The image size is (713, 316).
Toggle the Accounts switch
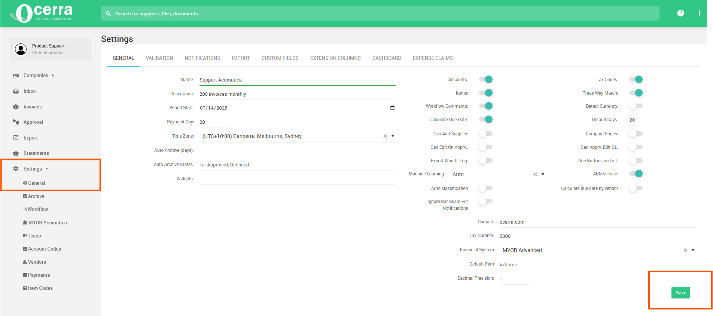tap(486, 79)
